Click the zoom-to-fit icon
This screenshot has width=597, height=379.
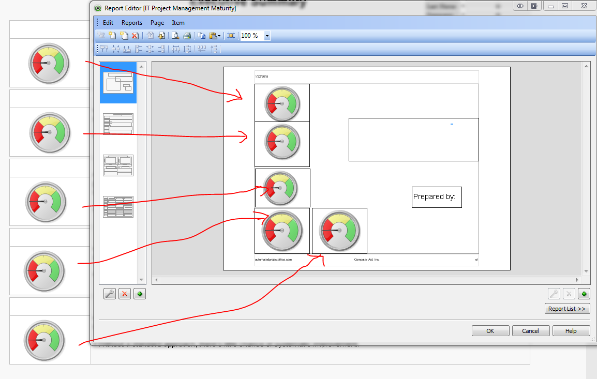231,36
